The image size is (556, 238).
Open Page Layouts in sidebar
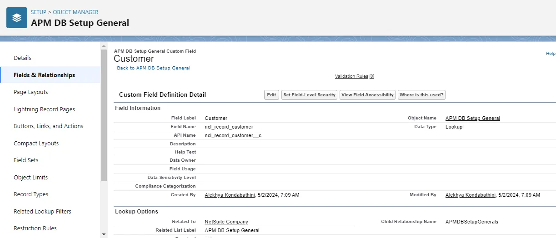[31, 92]
